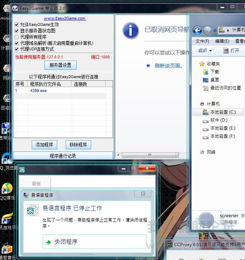Click the computer icon in the Explorer address bar

pyautogui.click(x=222, y=30)
